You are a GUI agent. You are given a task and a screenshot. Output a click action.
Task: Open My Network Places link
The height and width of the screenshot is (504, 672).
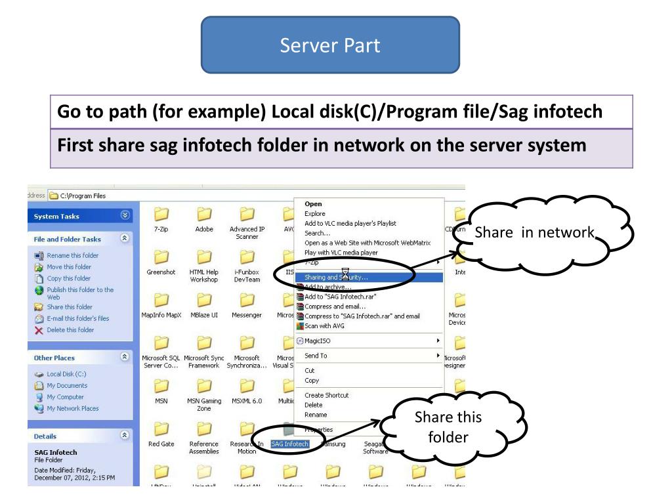pyautogui.click(x=72, y=408)
